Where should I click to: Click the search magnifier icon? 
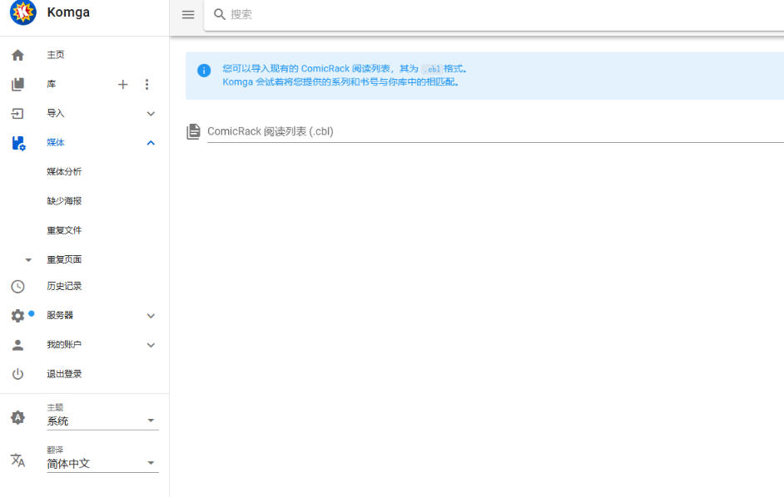pyautogui.click(x=220, y=14)
